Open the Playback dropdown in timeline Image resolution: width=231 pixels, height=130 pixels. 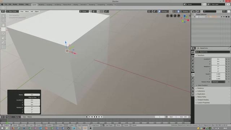tap(10, 117)
